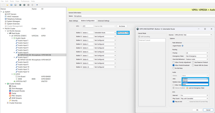Tick the Use Reserve Protocol checkbox
Screen dimensions: 215x113
click(x=193, y=62)
